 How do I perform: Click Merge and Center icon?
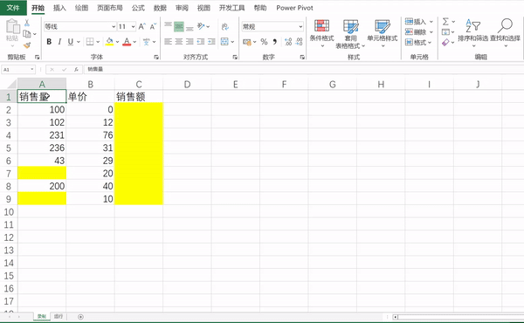coord(224,42)
